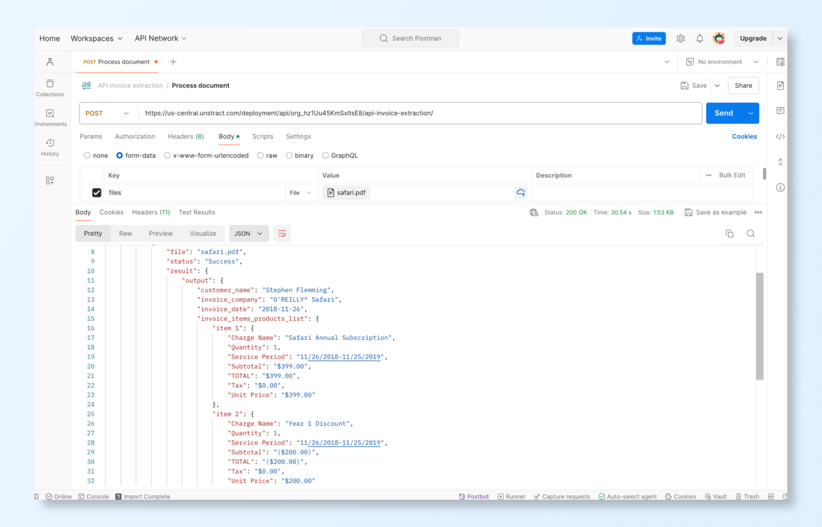Screen dimensions: 822x527
Task: Click the Send button
Action: point(724,113)
